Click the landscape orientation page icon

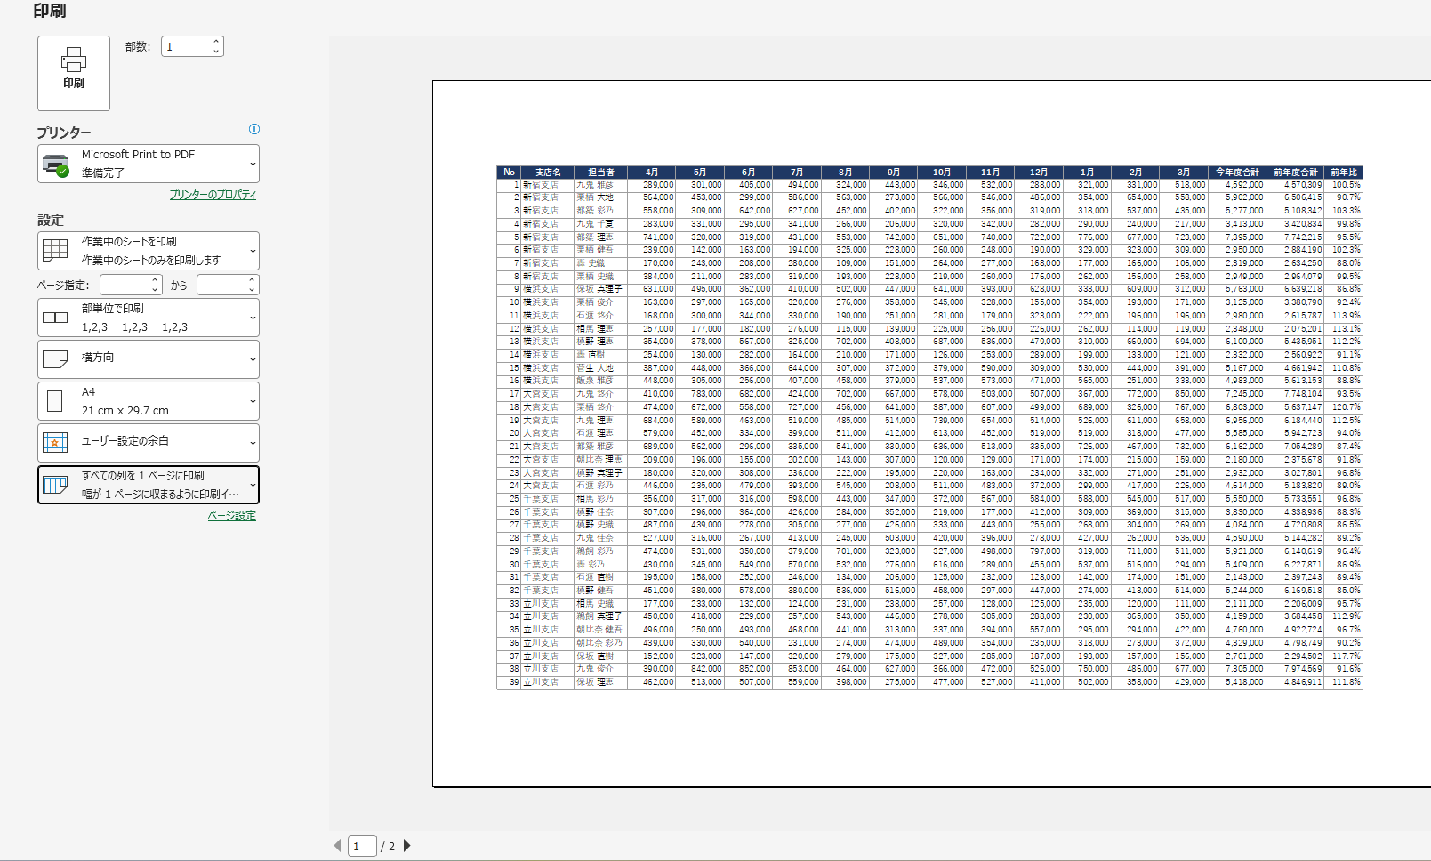tap(55, 359)
